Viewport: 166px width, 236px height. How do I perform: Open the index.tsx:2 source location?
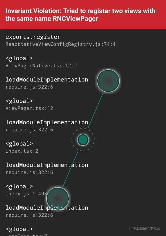tap(22, 151)
